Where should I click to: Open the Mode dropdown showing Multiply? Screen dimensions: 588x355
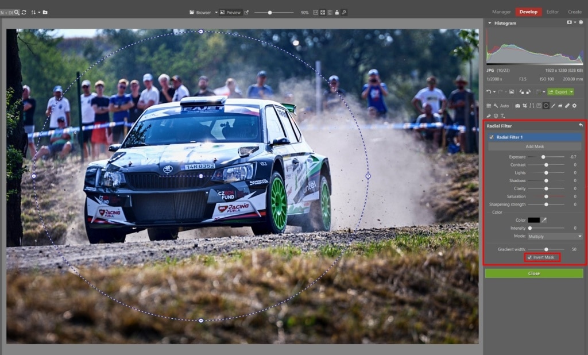(555, 237)
